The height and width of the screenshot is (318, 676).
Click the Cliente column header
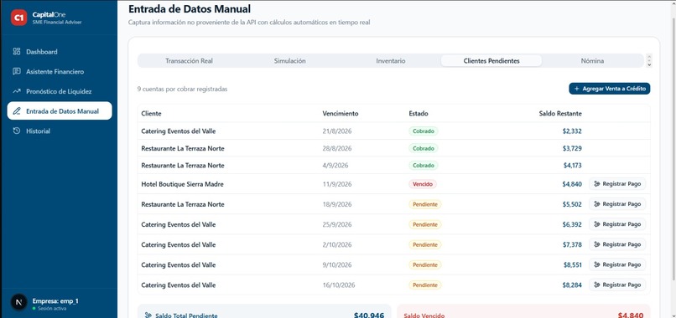151,114
